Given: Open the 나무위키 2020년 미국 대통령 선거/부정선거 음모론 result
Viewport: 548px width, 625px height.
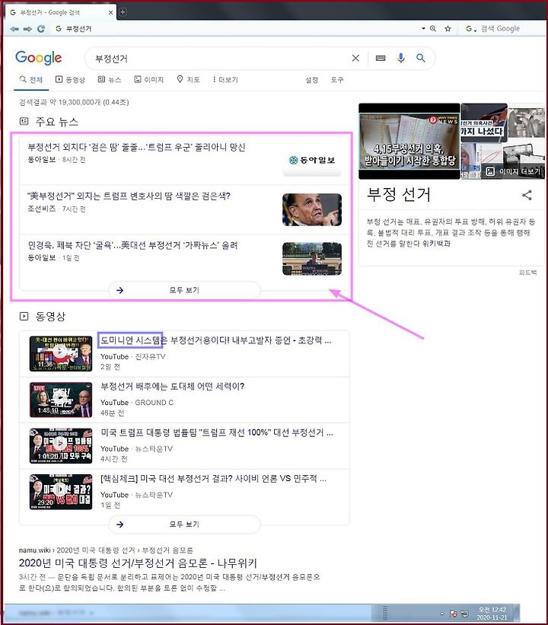Looking at the screenshot, I should point(138,563).
